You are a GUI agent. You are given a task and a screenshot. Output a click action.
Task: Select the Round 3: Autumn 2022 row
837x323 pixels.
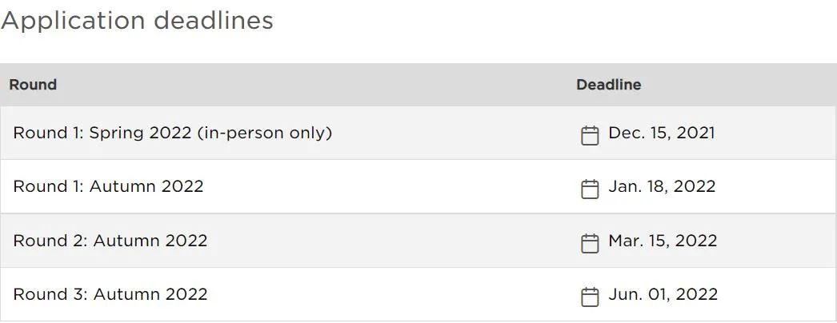[x=418, y=294]
